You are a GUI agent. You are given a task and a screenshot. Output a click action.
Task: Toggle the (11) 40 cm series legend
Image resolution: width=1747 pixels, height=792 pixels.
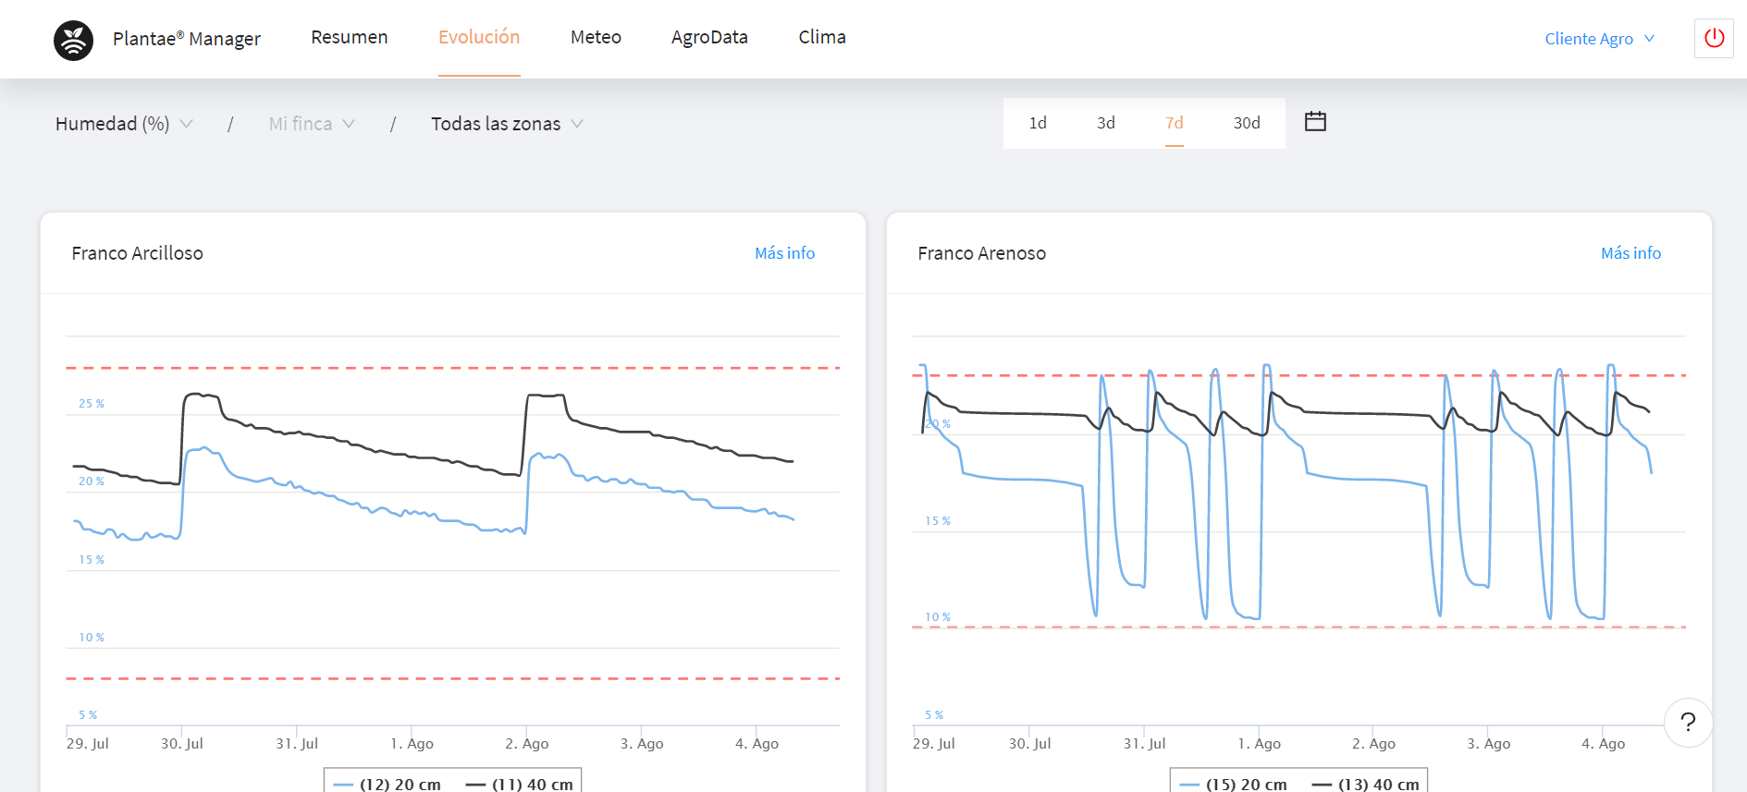pyautogui.click(x=520, y=784)
